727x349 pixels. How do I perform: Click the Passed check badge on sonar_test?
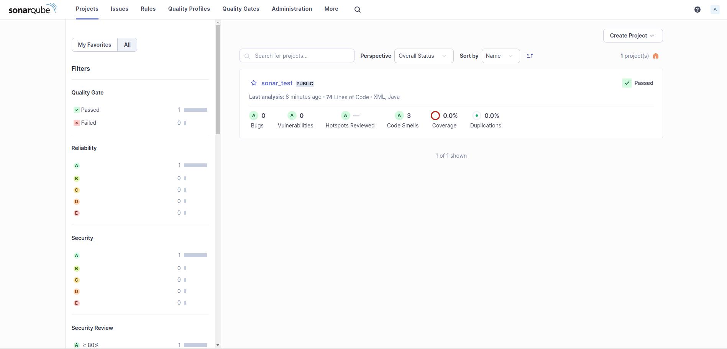pyautogui.click(x=627, y=83)
